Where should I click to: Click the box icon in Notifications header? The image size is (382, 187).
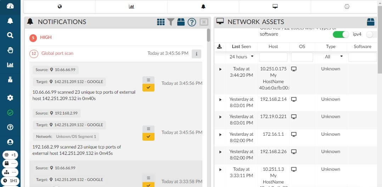(181, 22)
